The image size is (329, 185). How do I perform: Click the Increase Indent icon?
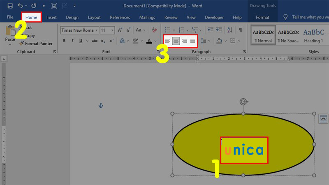pyautogui.click(x=219, y=30)
